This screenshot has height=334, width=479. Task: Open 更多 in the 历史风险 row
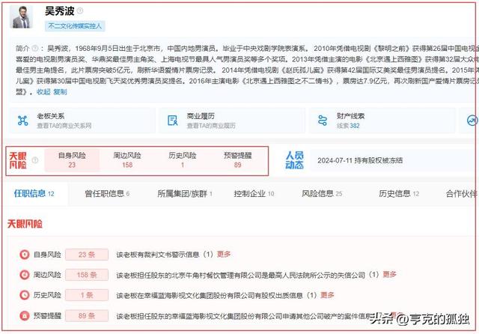pyautogui.click(x=327, y=295)
